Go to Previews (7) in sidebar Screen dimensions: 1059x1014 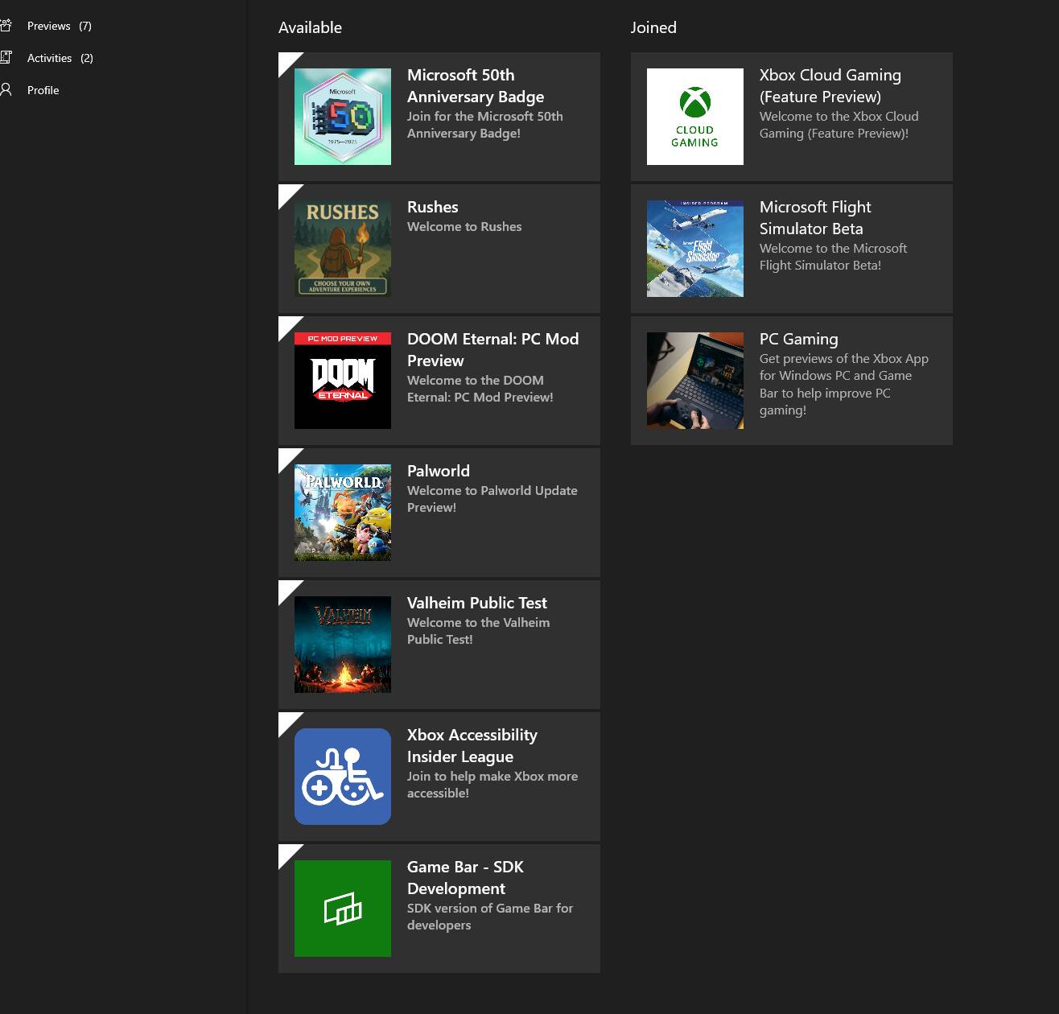[60, 26]
